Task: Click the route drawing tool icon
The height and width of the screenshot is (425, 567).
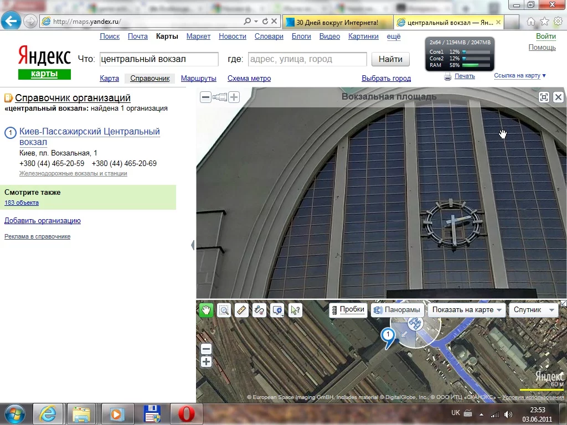Action: coord(259,310)
